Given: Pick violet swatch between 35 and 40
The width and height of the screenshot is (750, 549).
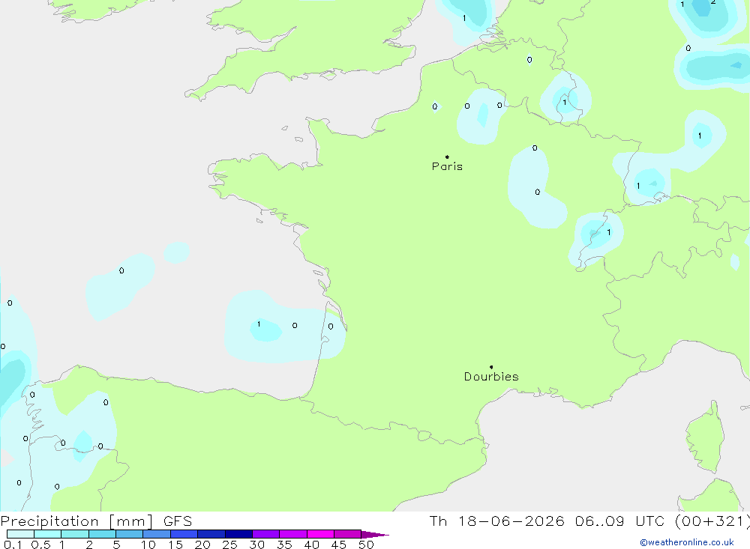Looking at the screenshot, I should pyautogui.click(x=293, y=534).
